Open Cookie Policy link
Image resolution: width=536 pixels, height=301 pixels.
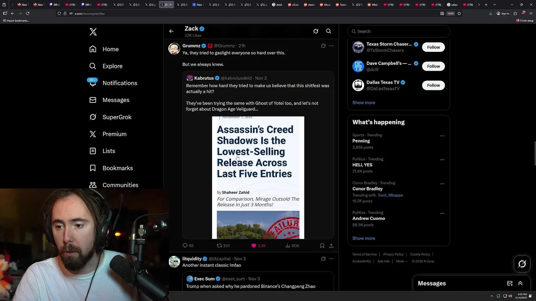click(x=420, y=255)
